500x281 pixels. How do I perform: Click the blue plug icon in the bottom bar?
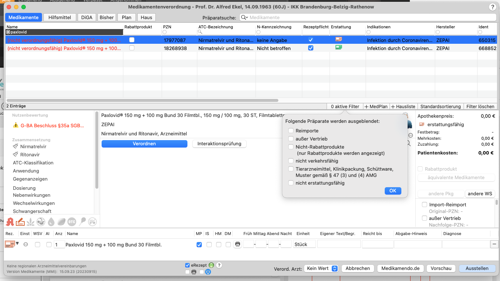pyautogui.click(x=208, y=272)
